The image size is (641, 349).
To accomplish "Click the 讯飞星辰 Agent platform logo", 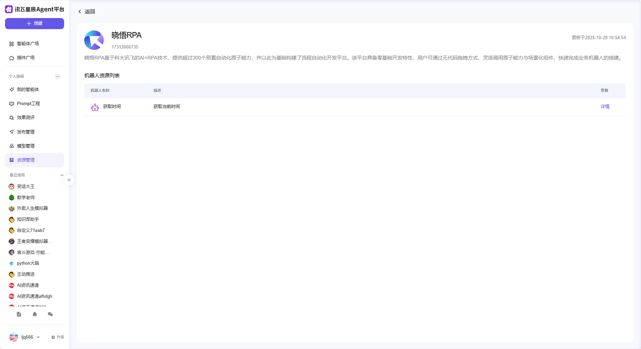I will pyautogui.click(x=9, y=9).
